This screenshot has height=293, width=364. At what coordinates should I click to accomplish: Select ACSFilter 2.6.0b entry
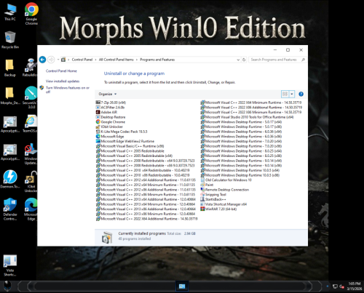pyautogui.click(x=110, y=108)
